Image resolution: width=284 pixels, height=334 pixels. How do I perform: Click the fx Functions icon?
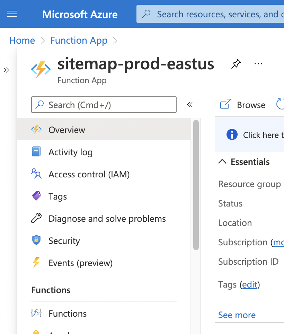(36, 313)
